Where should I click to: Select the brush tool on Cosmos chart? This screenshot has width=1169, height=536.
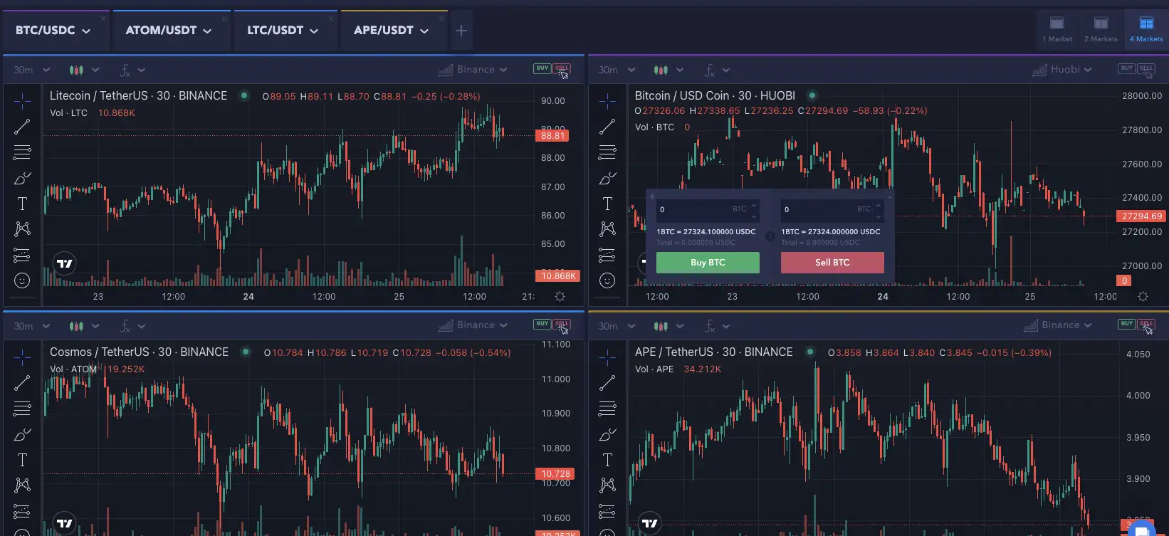coord(22,434)
